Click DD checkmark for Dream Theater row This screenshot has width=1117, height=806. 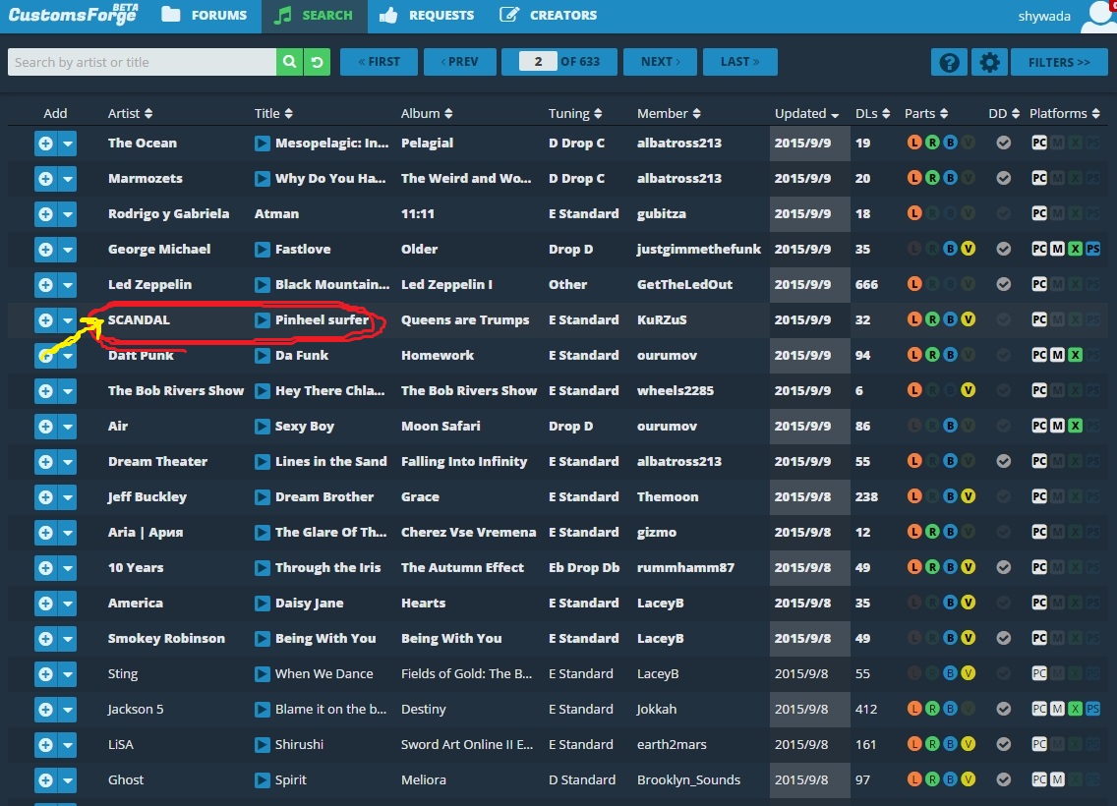tap(1004, 461)
